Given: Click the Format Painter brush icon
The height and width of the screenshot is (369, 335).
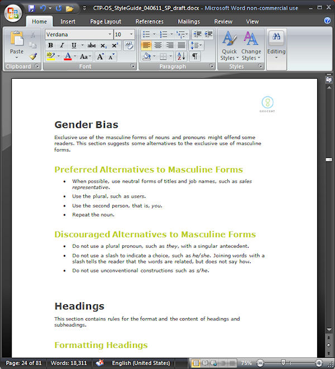Looking at the screenshot, I should 33,56.
